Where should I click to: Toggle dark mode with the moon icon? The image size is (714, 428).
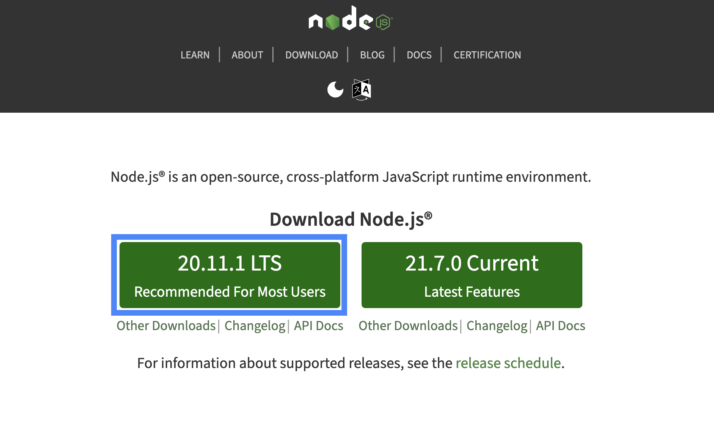tap(335, 90)
